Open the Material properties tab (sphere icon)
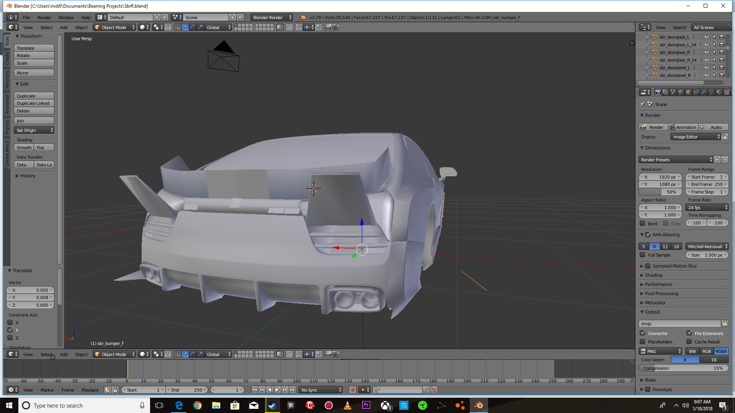Screen dimensions: 735x413 pyautogui.click(x=719, y=92)
